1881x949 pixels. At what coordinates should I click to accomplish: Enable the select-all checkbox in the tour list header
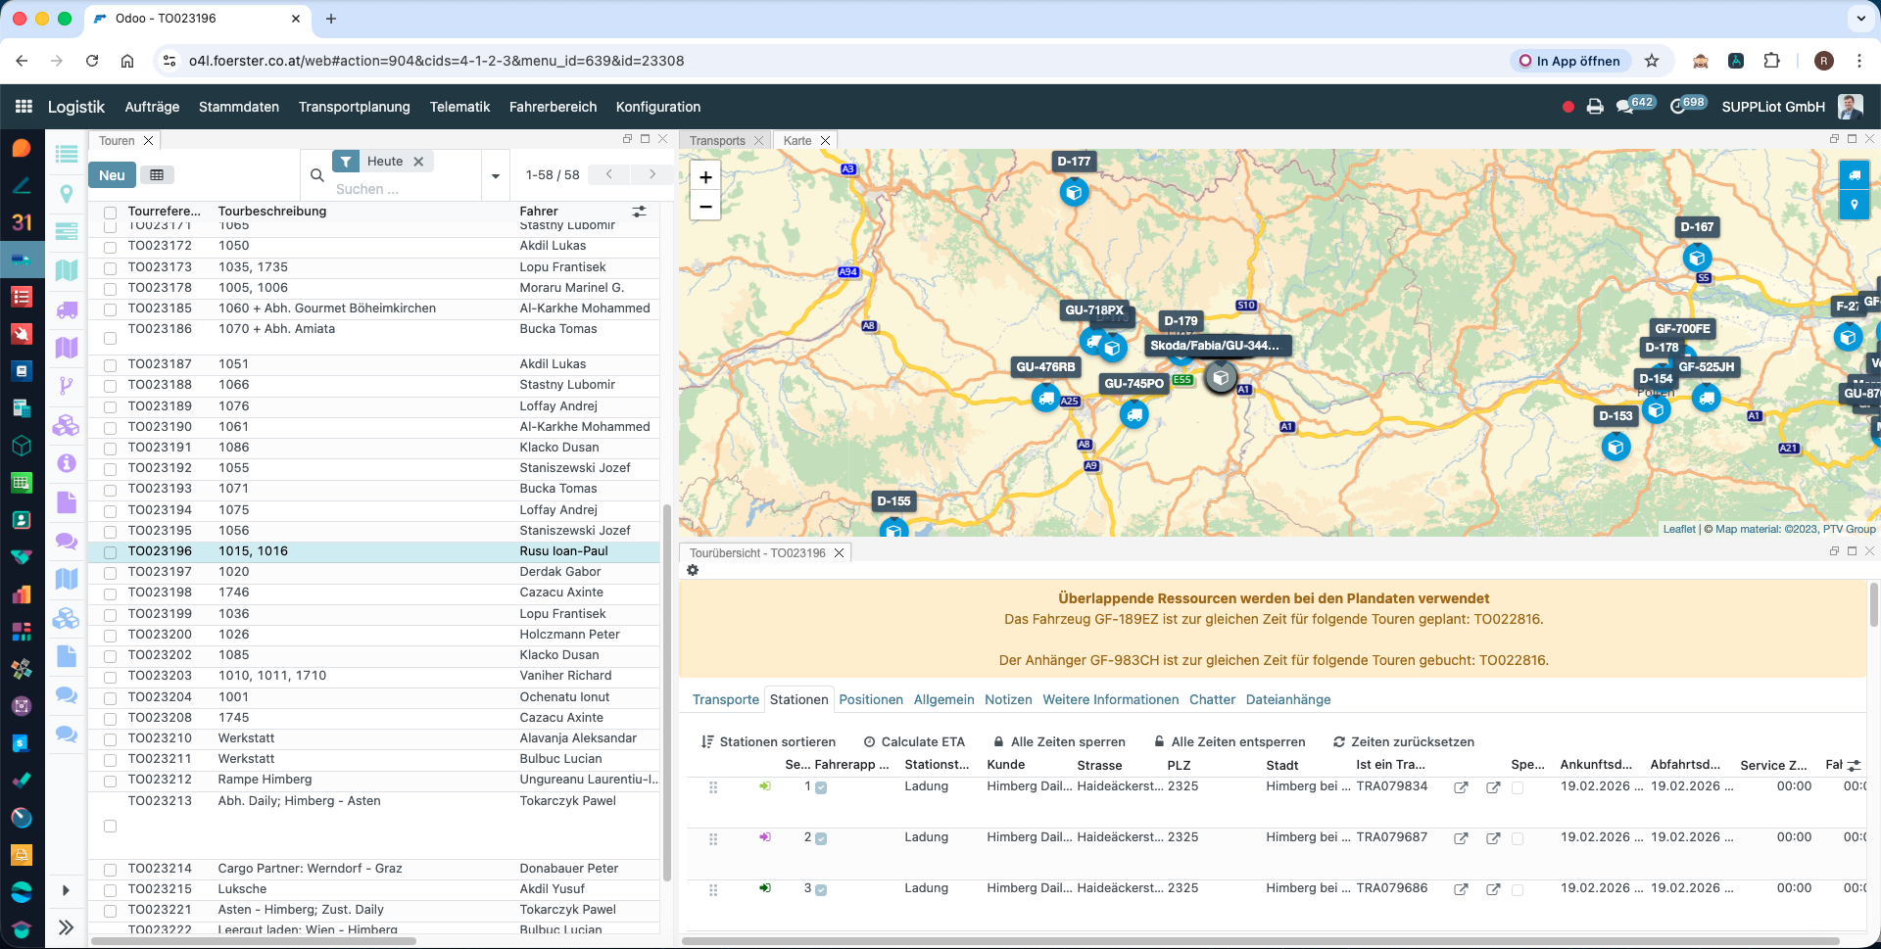point(110,212)
